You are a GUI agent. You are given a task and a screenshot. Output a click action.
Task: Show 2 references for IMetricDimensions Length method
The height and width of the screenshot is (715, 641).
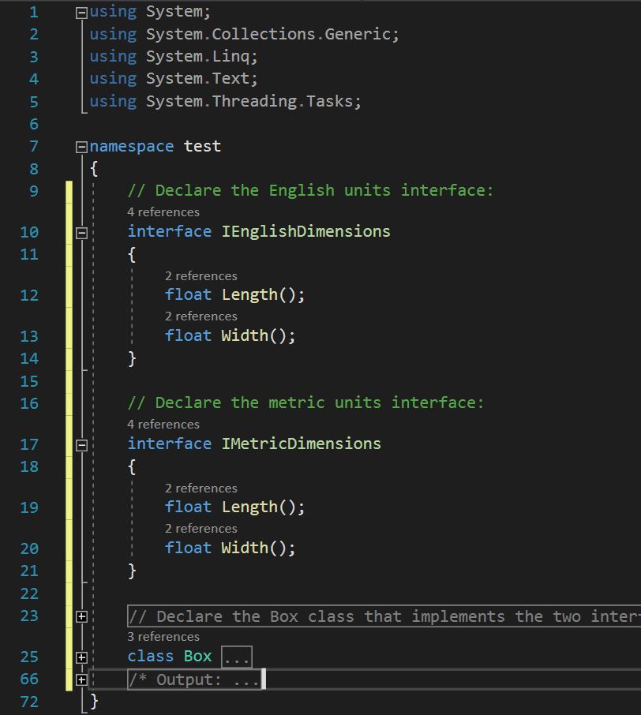tap(201, 489)
